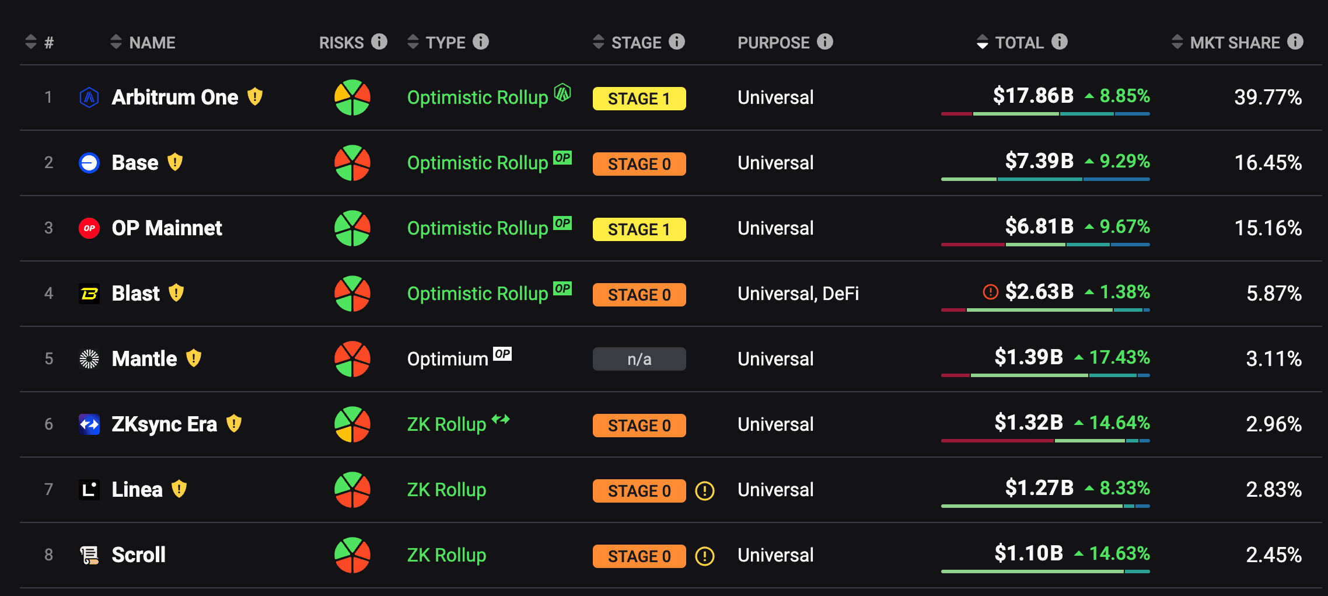Click the Mantle logo icon
The width and height of the screenshot is (1328, 596).
coord(89,358)
